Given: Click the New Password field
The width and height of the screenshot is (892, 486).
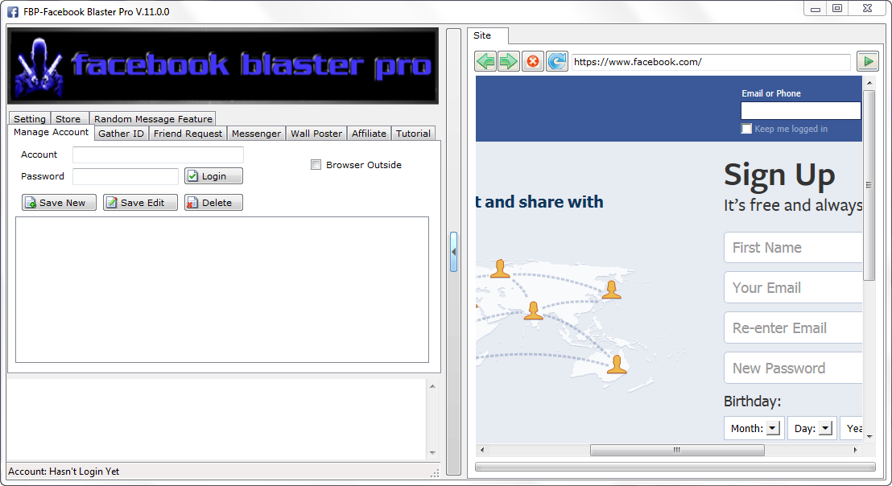Looking at the screenshot, I should click(x=794, y=369).
